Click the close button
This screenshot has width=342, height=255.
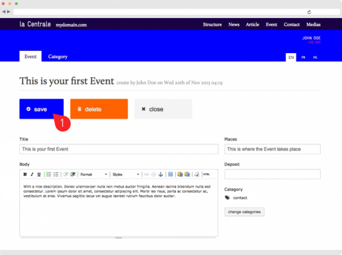163,109
